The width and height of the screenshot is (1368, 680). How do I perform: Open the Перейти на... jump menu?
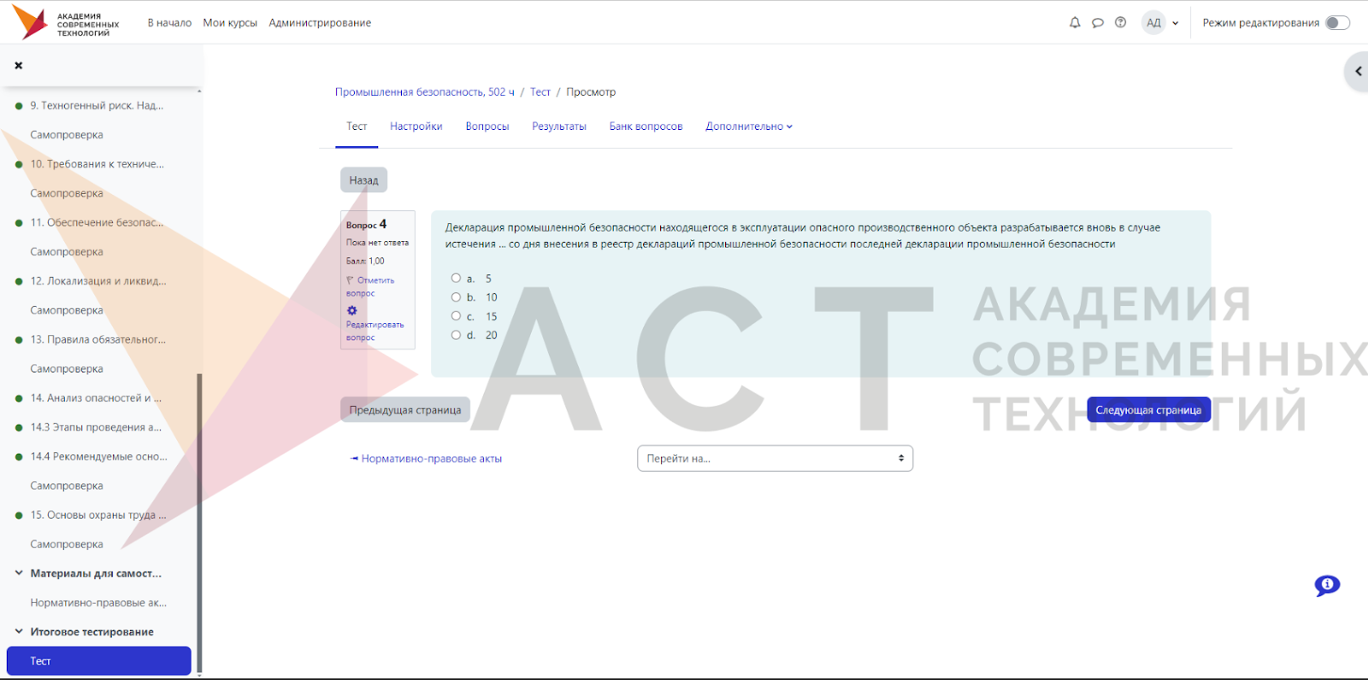[775, 459]
